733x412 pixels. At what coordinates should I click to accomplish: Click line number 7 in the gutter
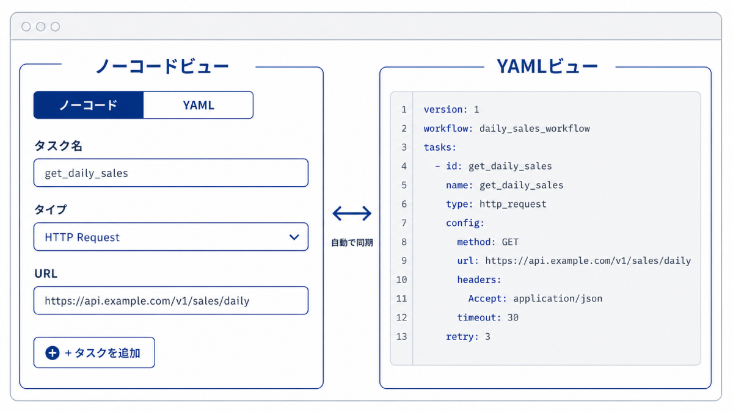(404, 223)
